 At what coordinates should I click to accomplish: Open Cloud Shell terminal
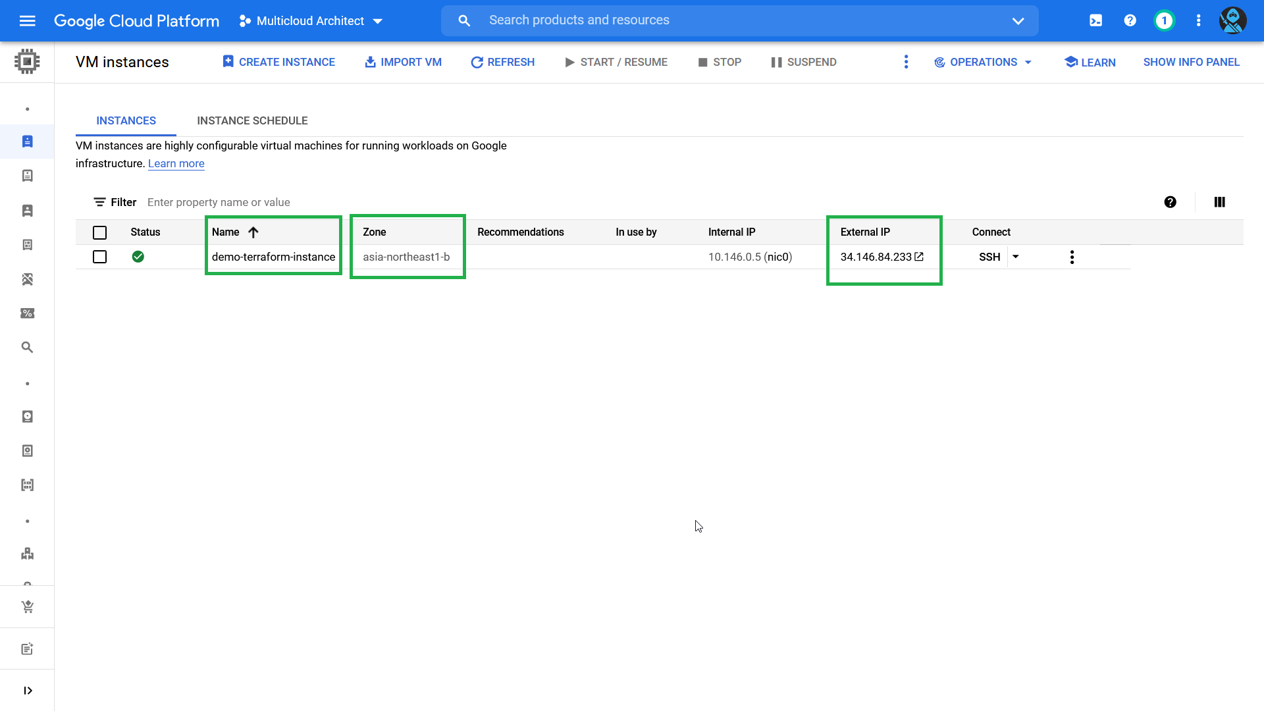(x=1097, y=20)
